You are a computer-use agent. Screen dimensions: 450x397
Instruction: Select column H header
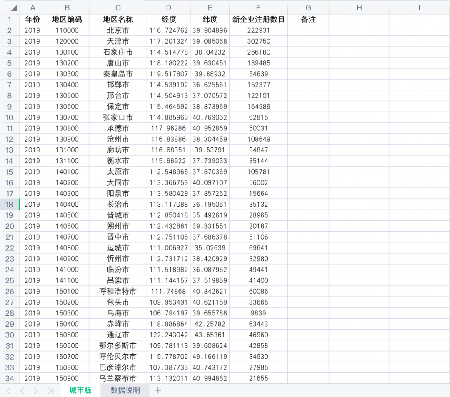359,7
